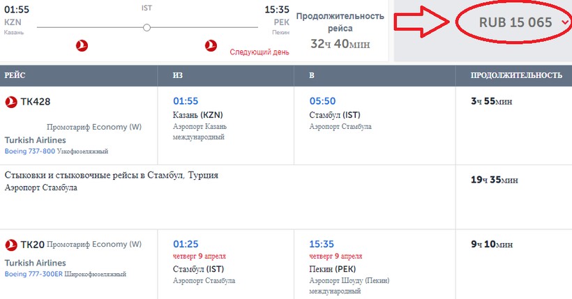Click the В column header
Image resolution: width=572 pixels, height=299 pixels.
coord(311,75)
